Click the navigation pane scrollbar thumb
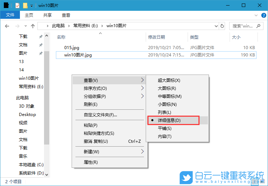268x186 pixels. click(x=47, y=98)
